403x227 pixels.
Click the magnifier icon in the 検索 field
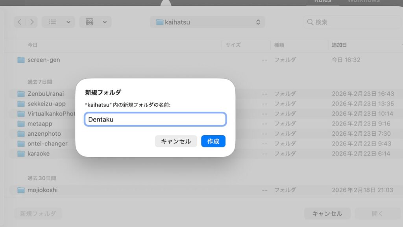coord(311,22)
